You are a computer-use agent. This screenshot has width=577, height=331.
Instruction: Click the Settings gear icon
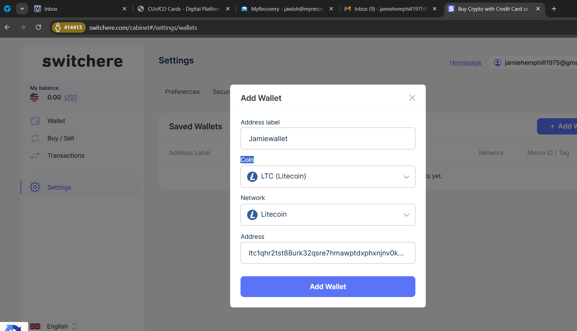[35, 188]
